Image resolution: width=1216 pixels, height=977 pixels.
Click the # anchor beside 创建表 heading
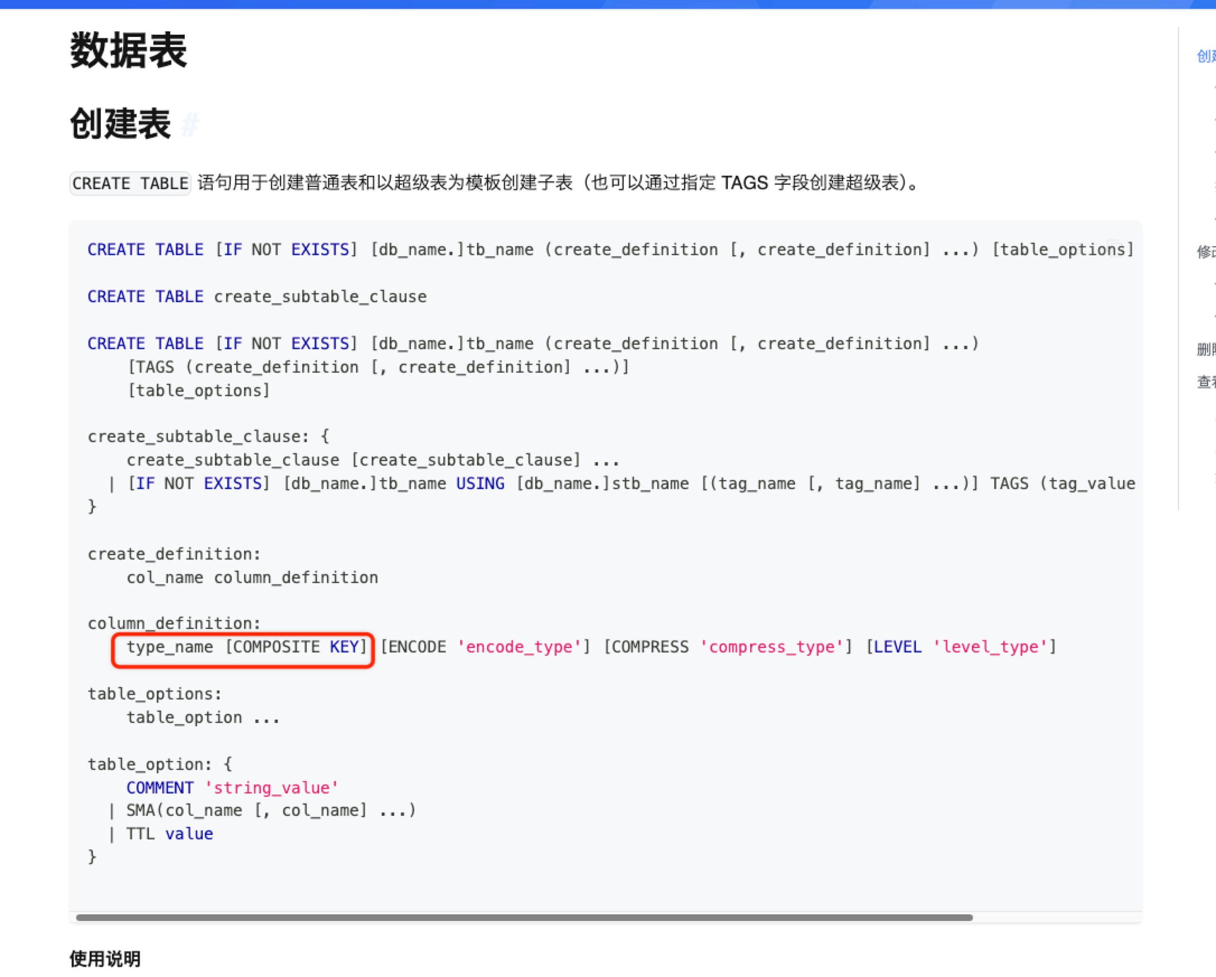pos(190,124)
